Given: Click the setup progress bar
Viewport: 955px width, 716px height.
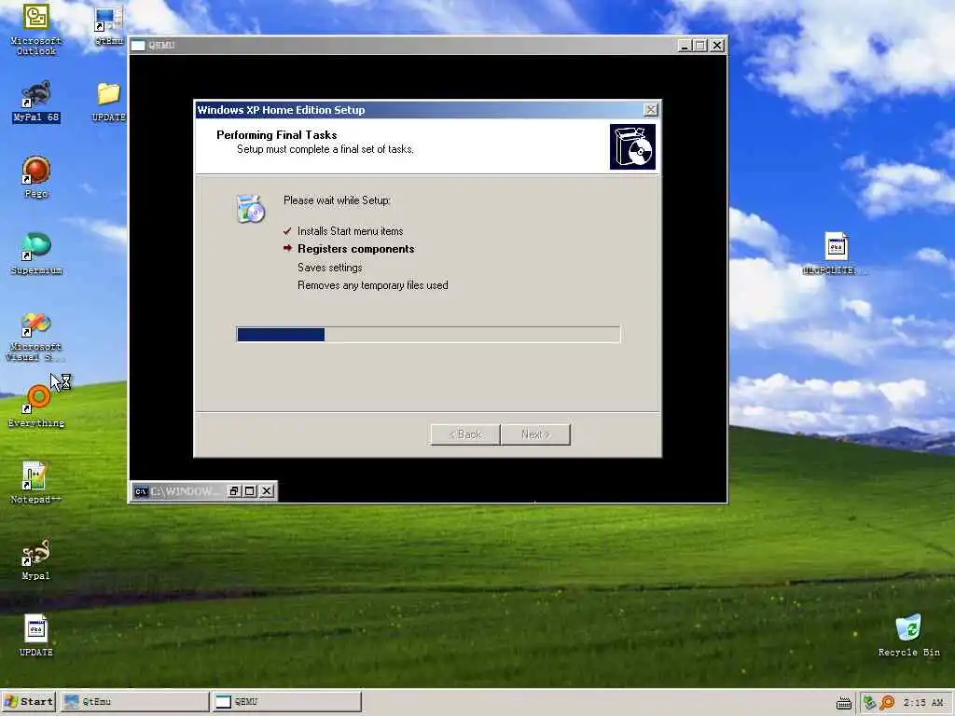Looking at the screenshot, I should (x=428, y=335).
